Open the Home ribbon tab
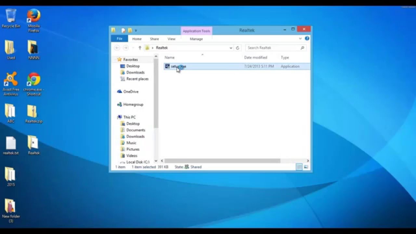Viewport: 416px width, 234px height. pos(137,39)
